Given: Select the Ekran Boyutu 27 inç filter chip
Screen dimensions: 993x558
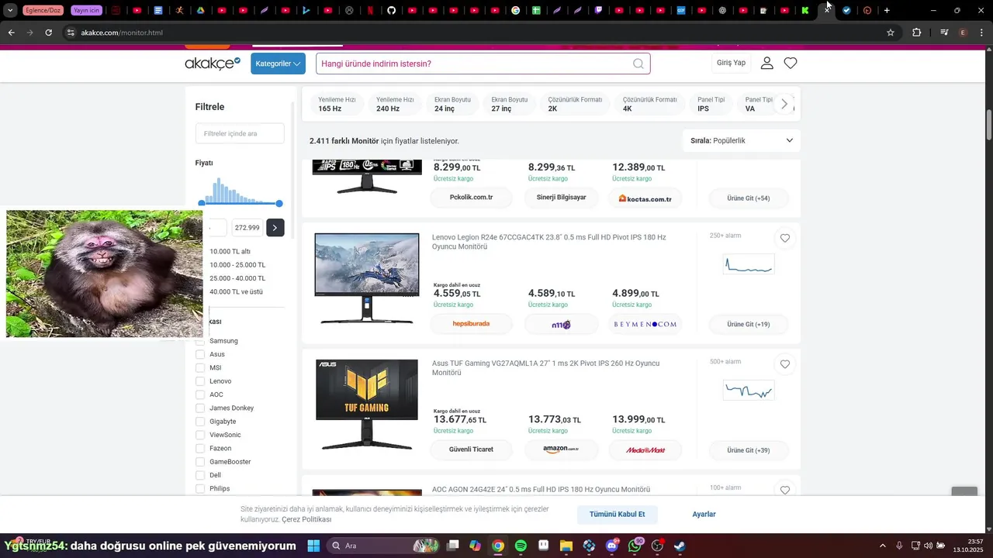Looking at the screenshot, I should pyautogui.click(x=509, y=105).
